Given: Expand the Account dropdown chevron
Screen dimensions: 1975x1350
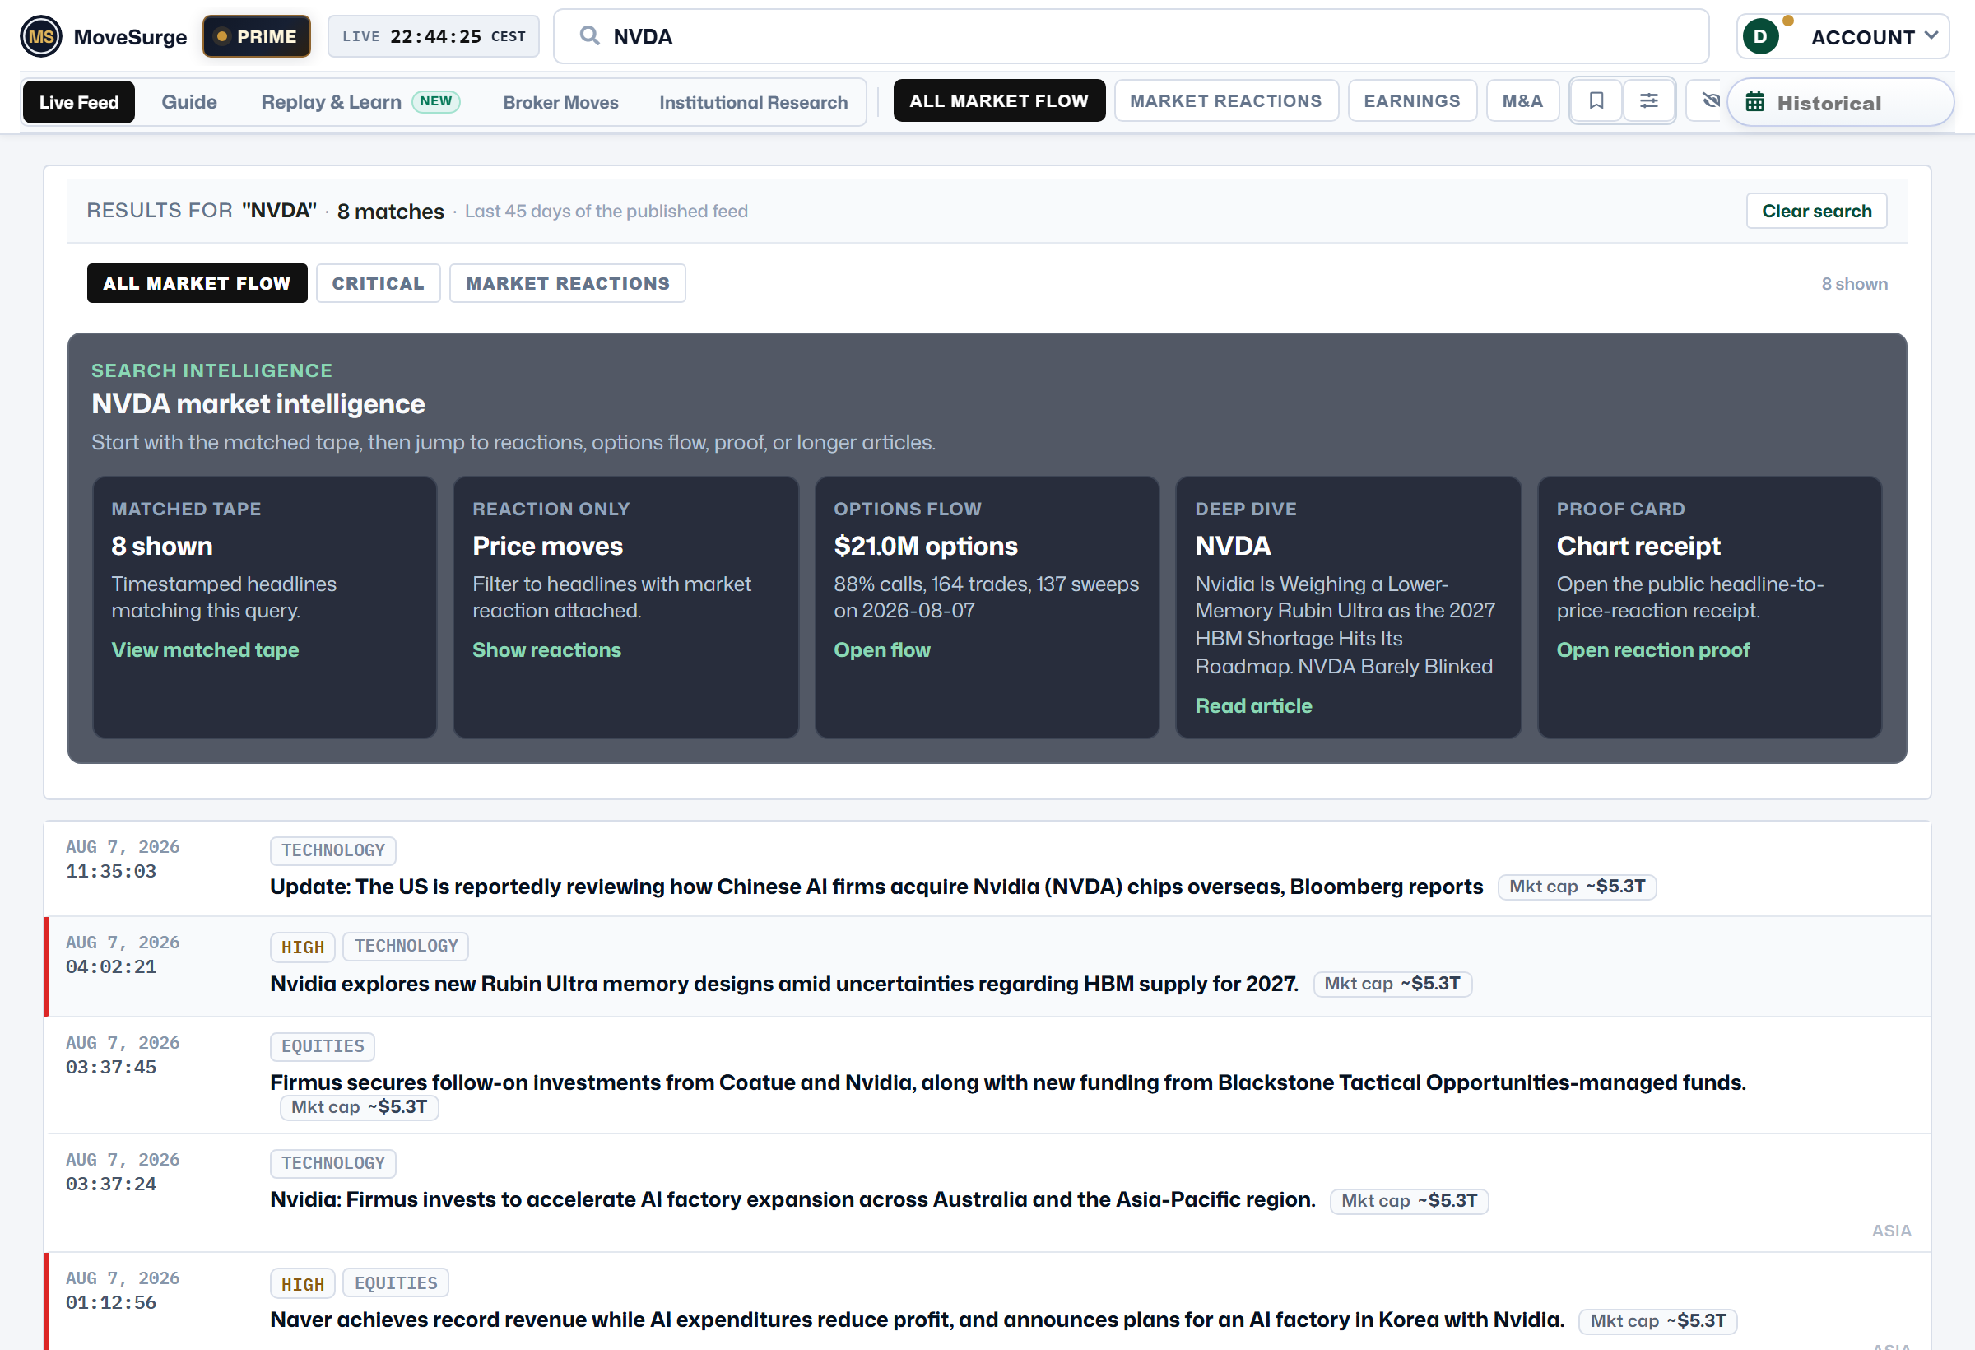Looking at the screenshot, I should pyautogui.click(x=1931, y=35).
